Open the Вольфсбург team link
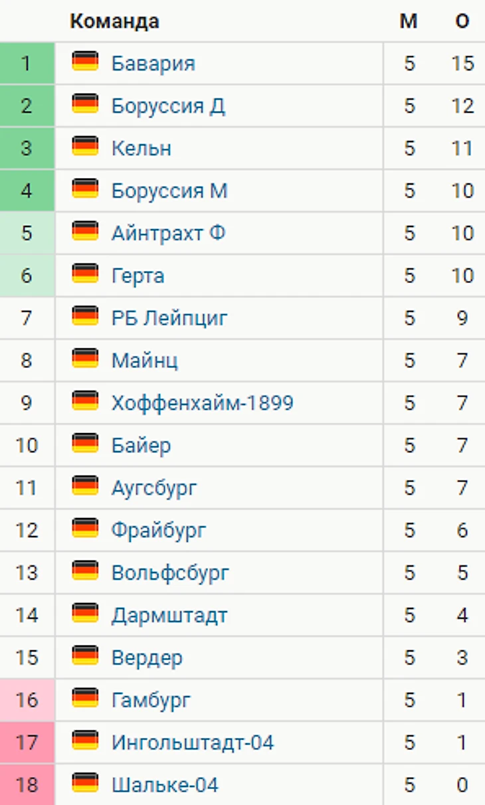Image resolution: width=485 pixels, height=805 pixels. tap(170, 573)
